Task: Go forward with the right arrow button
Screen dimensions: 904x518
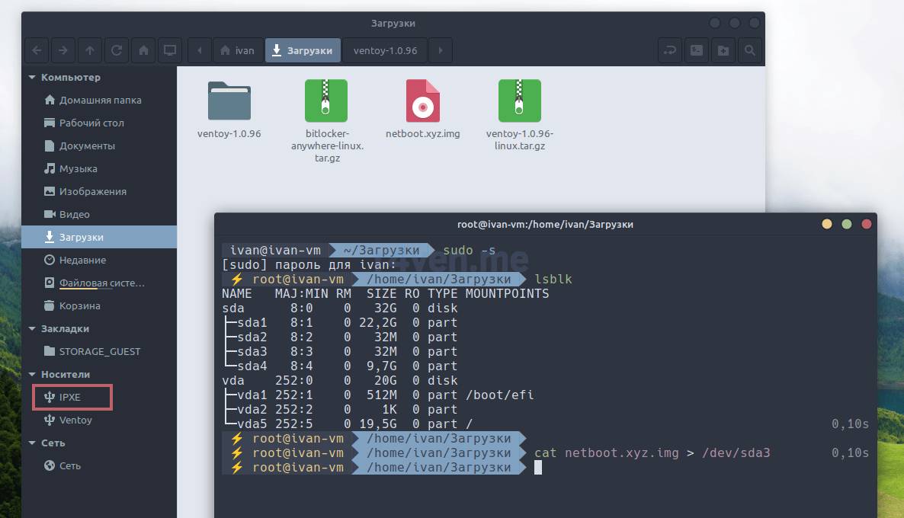Action: click(x=63, y=50)
